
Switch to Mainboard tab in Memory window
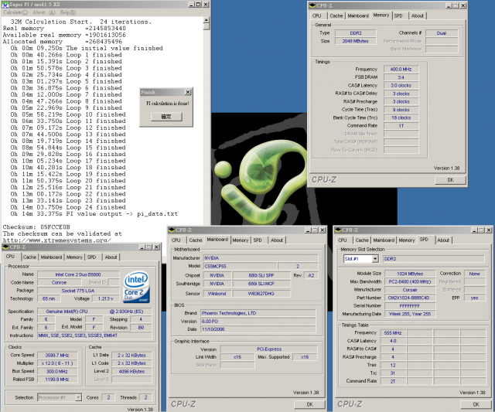(358, 15)
